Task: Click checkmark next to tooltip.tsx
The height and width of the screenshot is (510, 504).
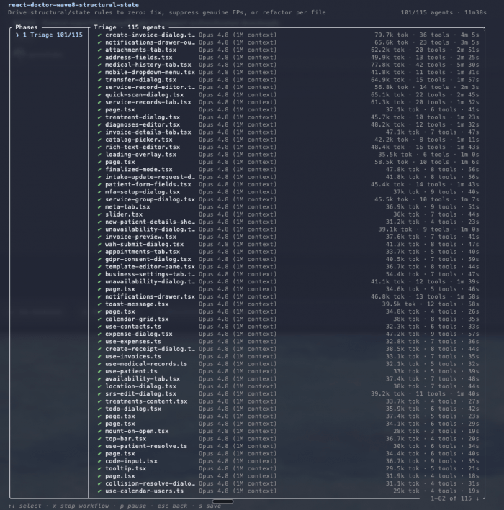Action: tap(99, 469)
